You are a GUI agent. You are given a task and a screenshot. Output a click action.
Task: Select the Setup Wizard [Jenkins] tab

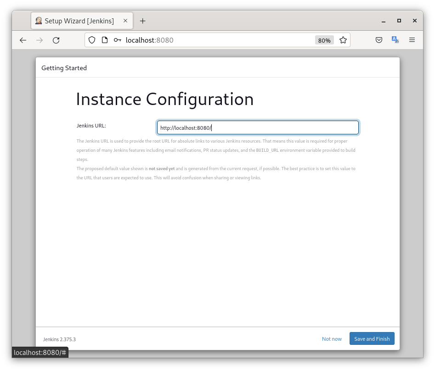[x=79, y=21]
